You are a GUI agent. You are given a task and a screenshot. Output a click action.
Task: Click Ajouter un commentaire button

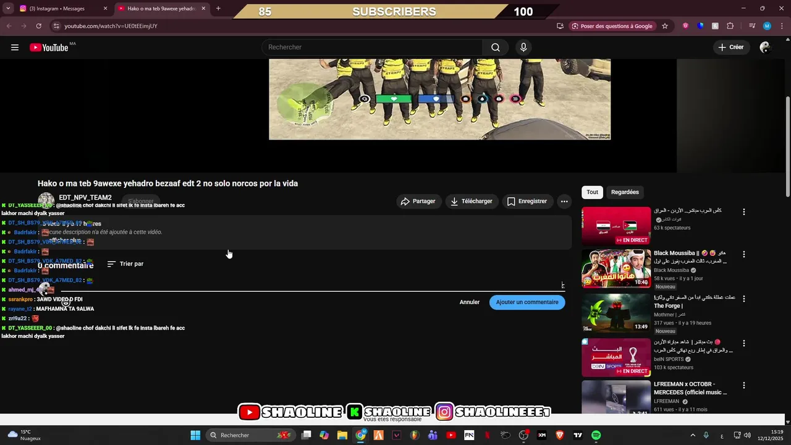(x=527, y=302)
